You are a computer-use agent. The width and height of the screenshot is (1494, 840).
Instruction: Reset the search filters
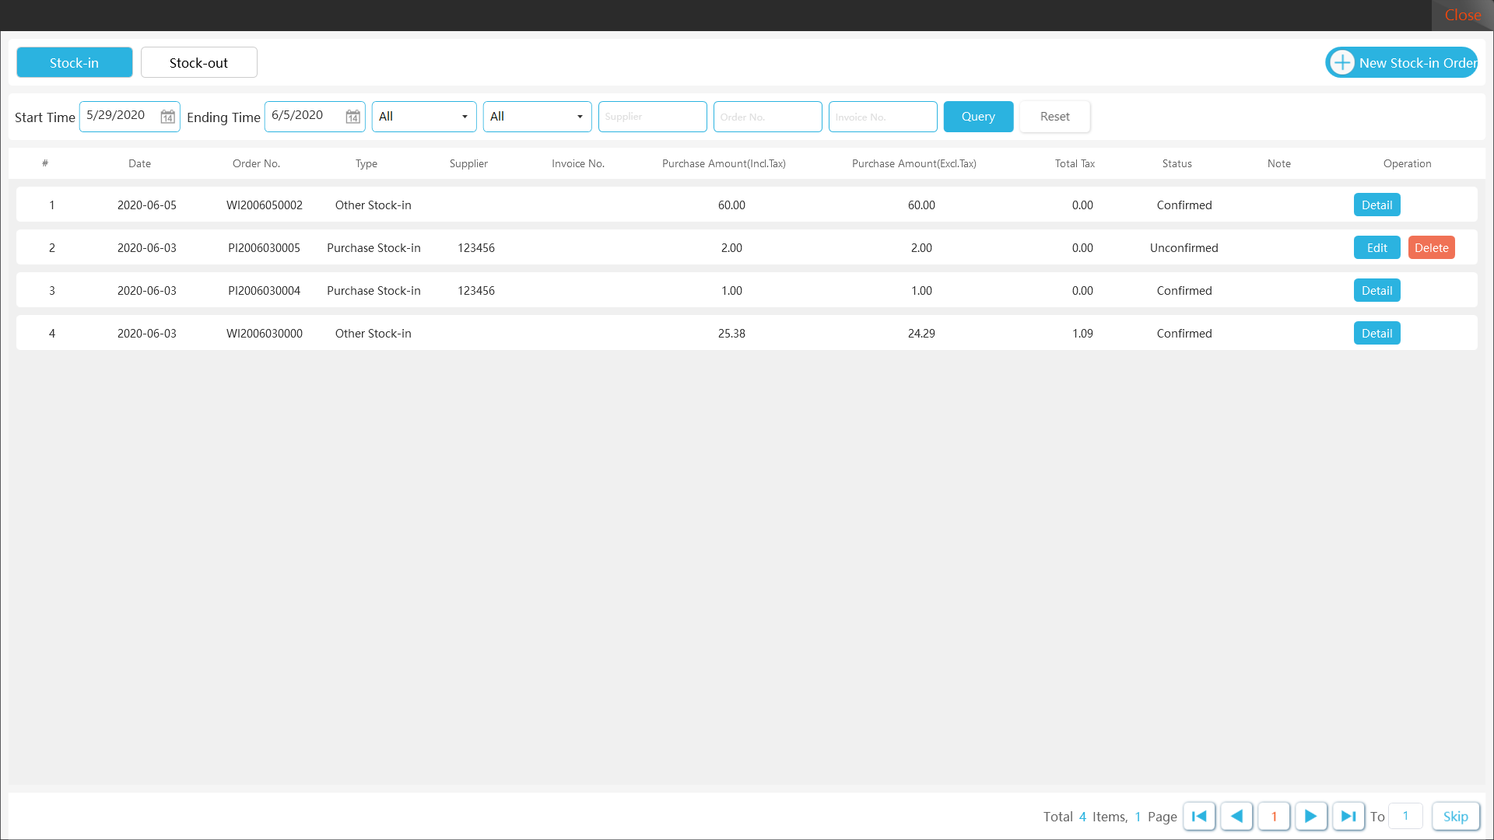click(x=1054, y=117)
